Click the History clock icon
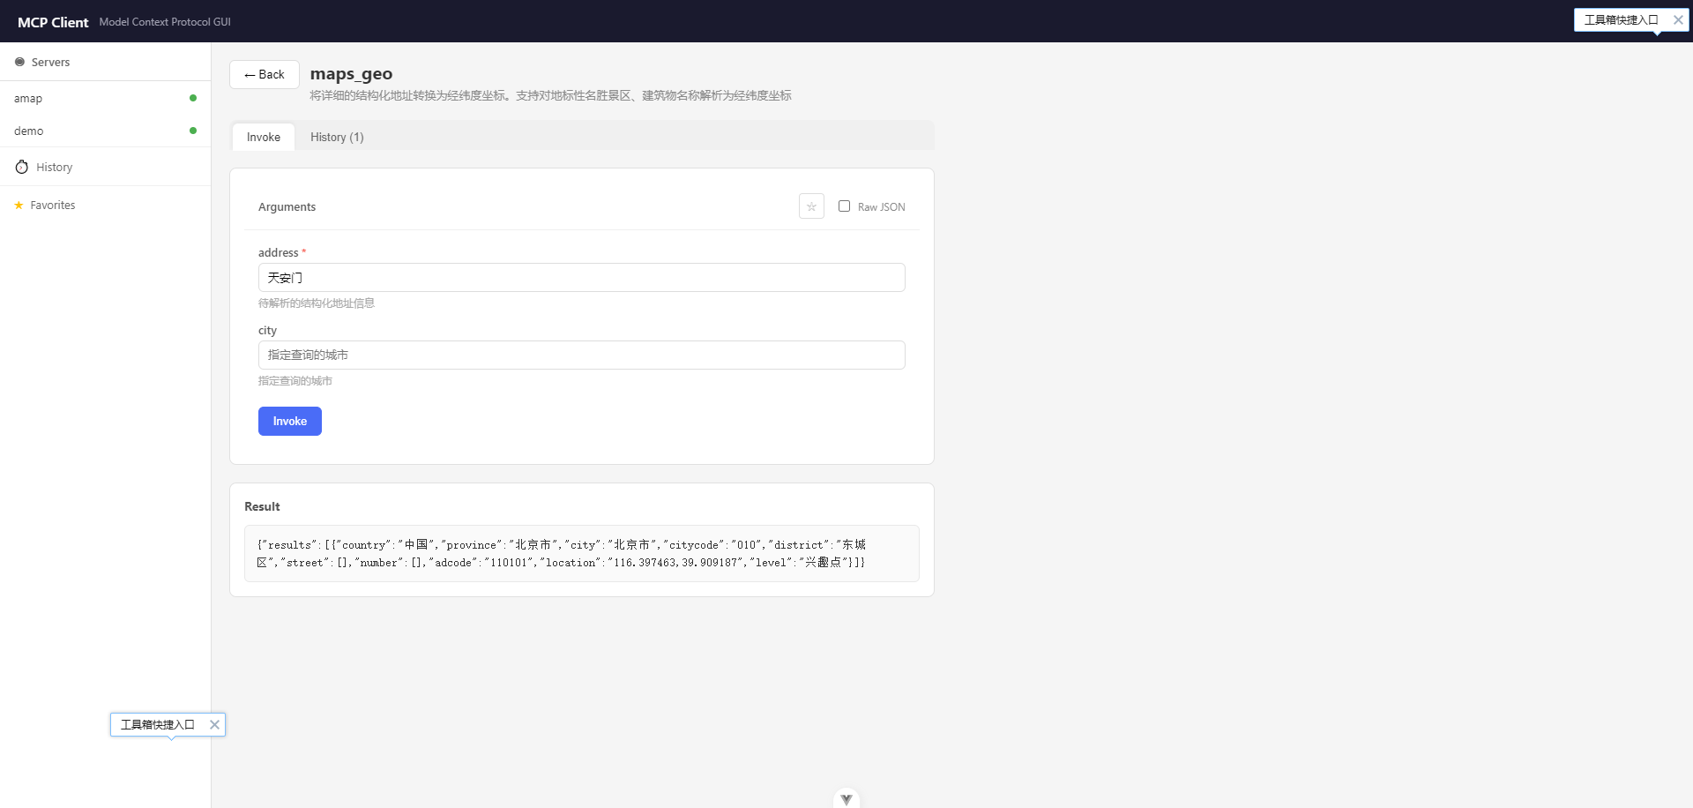Viewport: 1693px width, 808px height. click(x=21, y=167)
